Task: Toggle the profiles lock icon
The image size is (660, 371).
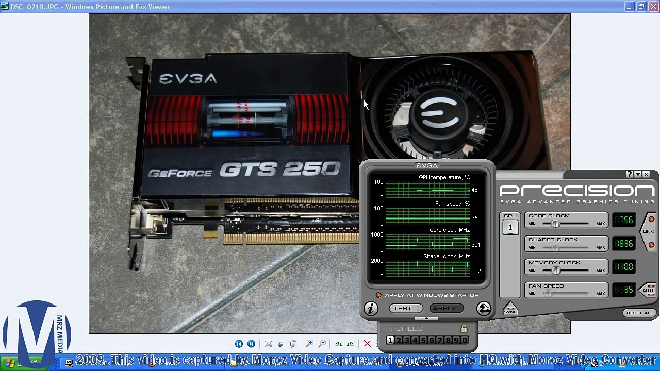Action: pos(464,328)
